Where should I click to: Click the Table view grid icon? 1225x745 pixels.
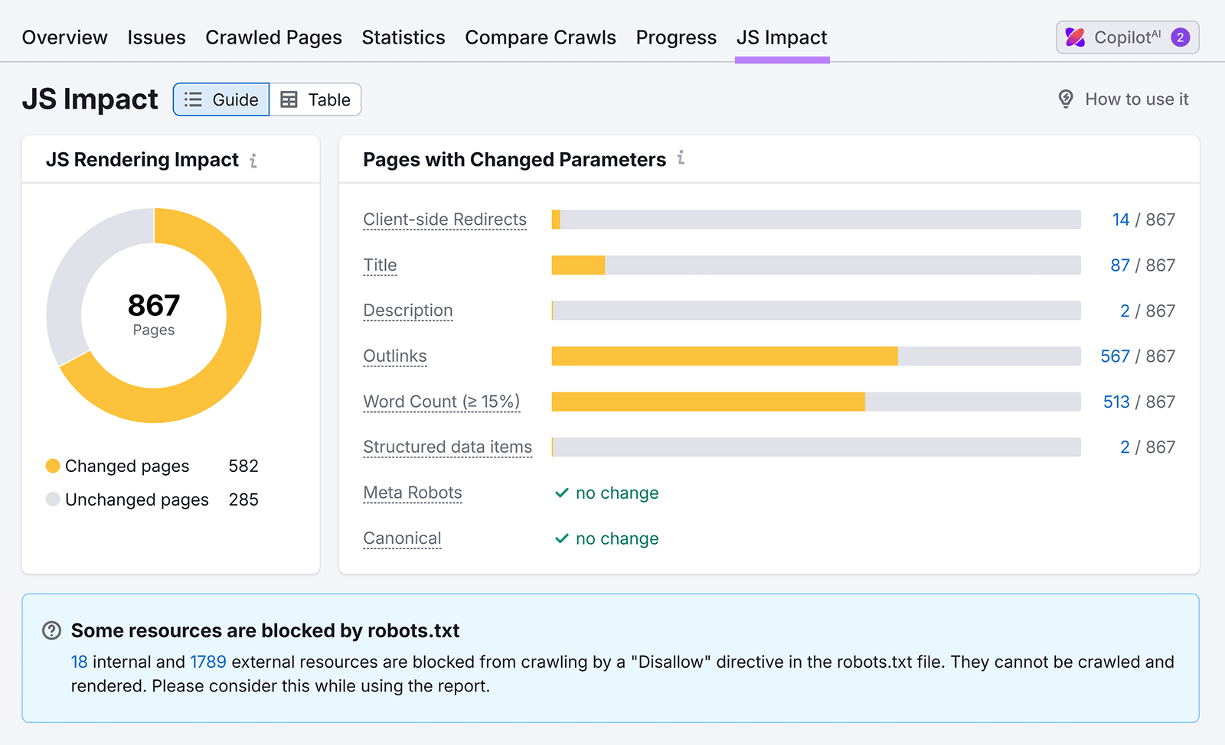(289, 99)
